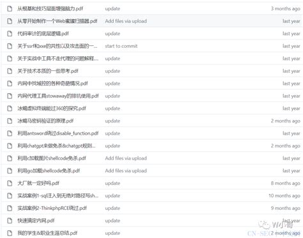Image resolution: width=303 pixels, height=238 pixels.
Task: Open the 关于ssrf和xxe的共性 file
Action: point(58,46)
